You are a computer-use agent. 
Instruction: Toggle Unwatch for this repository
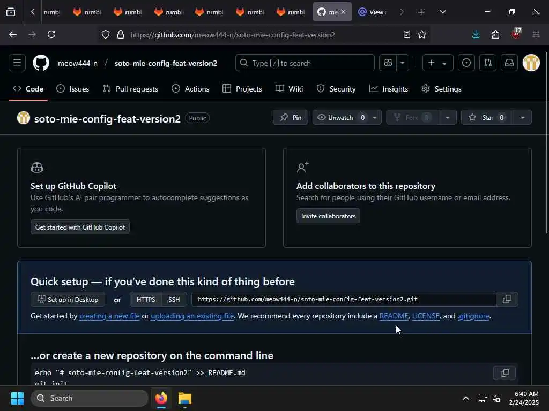pos(340,117)
